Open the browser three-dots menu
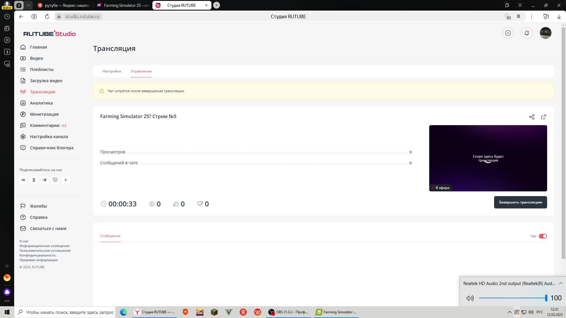566x318 pixels. coord(532,16)
